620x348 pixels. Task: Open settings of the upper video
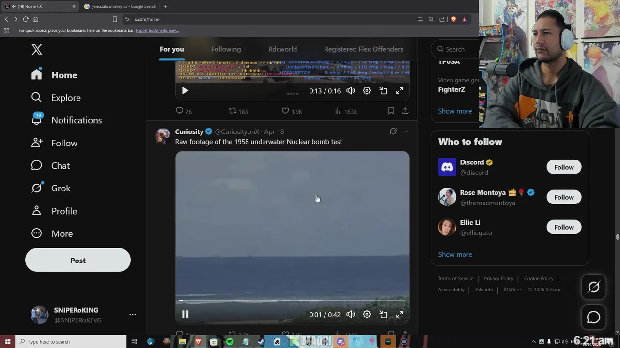click(367, 91)
